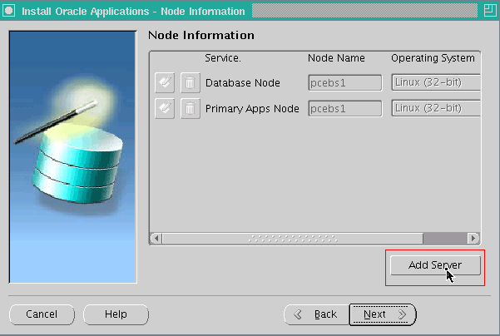Click the Node Information heading
The width and height of the screenshot is (500, 336).
point(201,35)
